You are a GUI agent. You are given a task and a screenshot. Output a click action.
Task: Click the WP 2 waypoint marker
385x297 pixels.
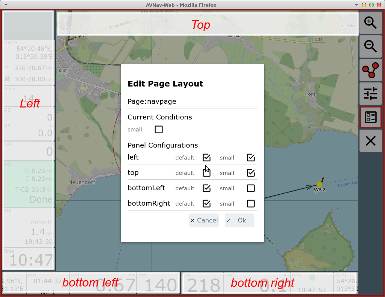[x=319, y=184]
